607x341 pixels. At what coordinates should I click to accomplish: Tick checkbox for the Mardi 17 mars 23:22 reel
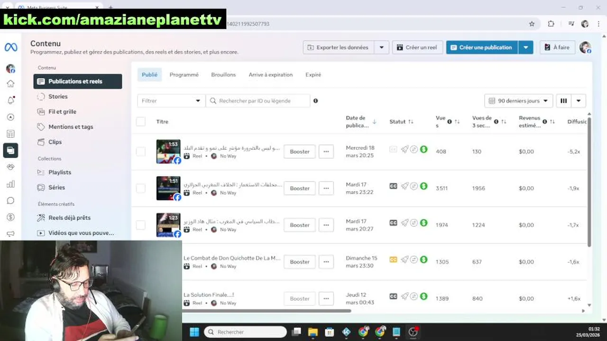tap(141, 188)
